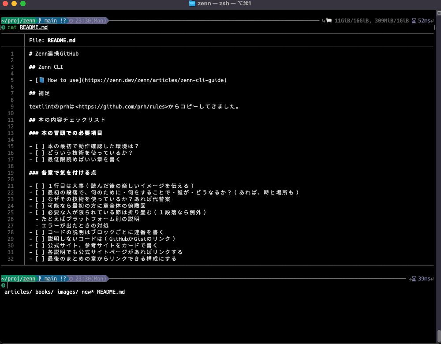Click the "11GiB/16GiB," memory readout
The height and width of the screenshot is (344, 441).
pos(353,21)
